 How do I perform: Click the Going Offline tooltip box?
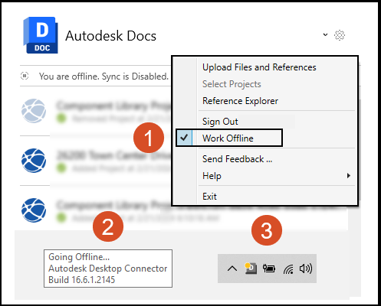[108, 269]
